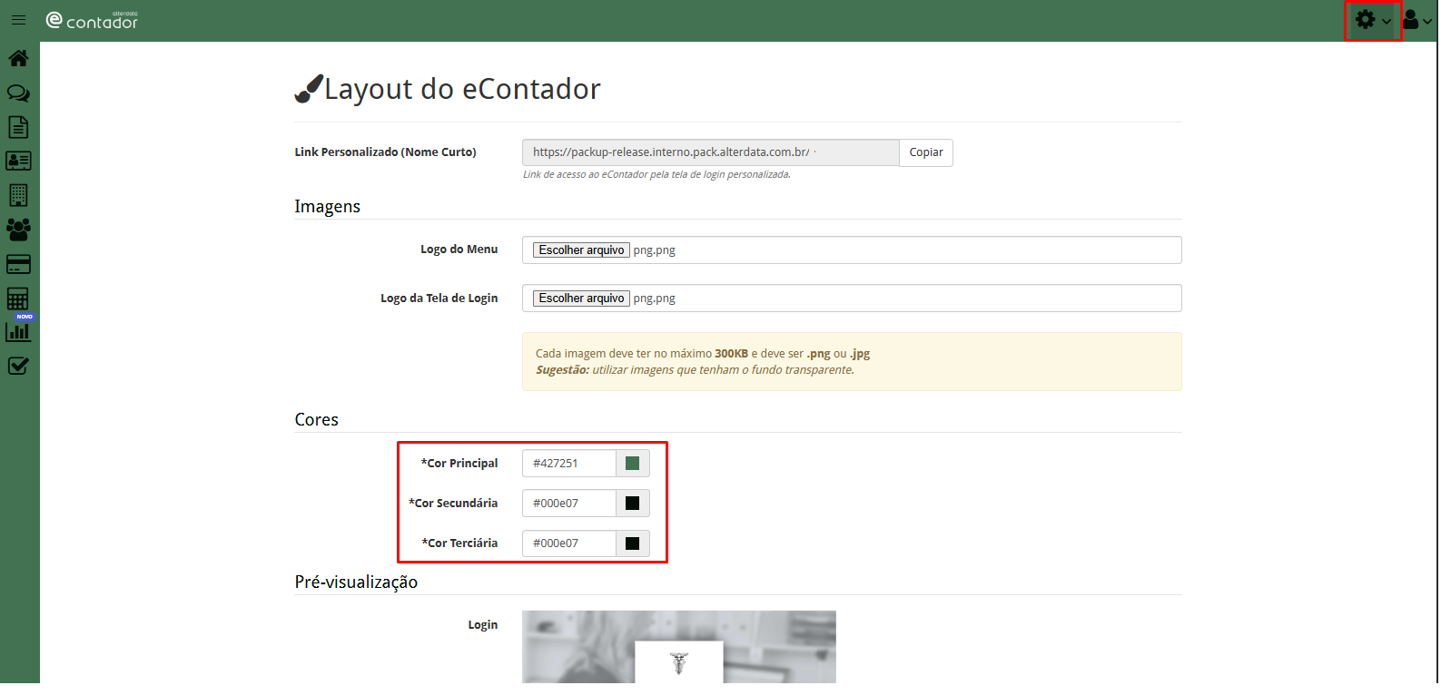
Task: Choose file for Logo da Tela de Login
Action: pyautogui.click(x=581, y=299)
